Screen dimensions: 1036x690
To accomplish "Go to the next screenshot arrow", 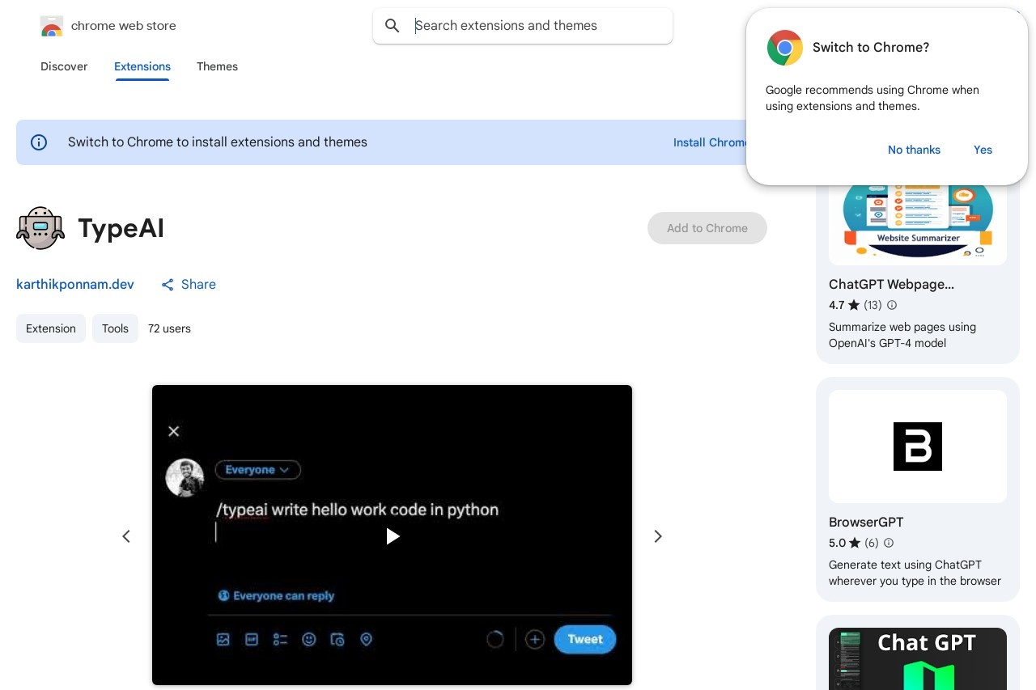I will click(658, 536).
